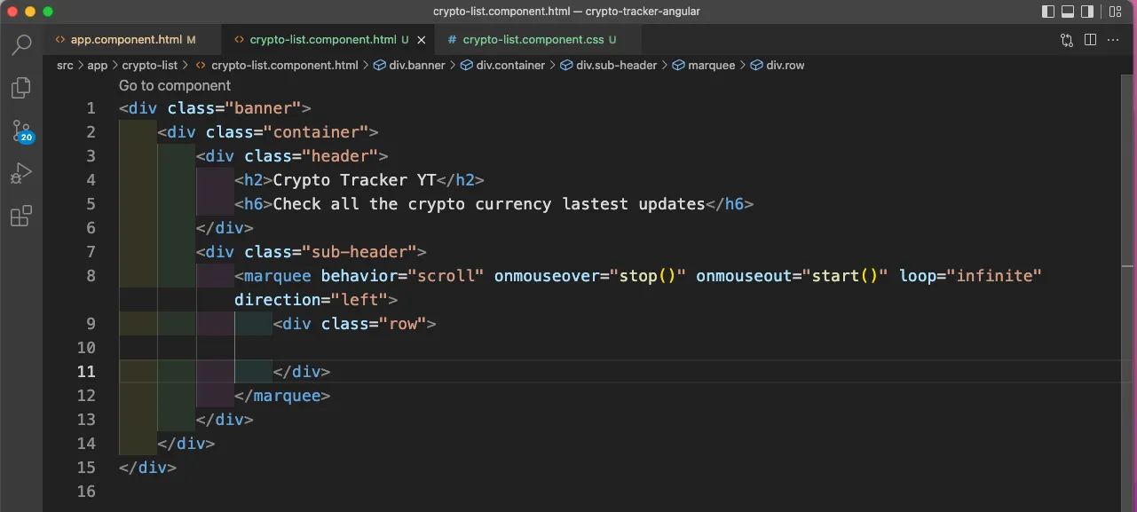The width and height of the screenshot is (1137, 512).
Task: Toggle bottom panel layout icon
Action: (1068, 12)
